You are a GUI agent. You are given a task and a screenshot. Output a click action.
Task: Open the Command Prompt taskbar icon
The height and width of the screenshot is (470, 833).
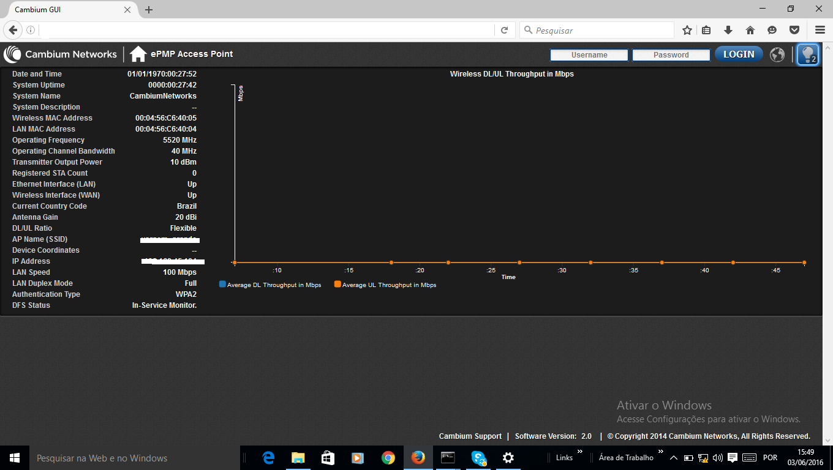coord(448,458)
